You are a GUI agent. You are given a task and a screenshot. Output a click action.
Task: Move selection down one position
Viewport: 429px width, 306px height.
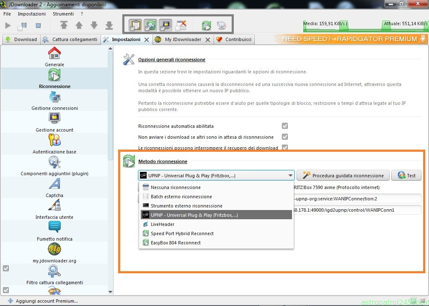[94, 25]
